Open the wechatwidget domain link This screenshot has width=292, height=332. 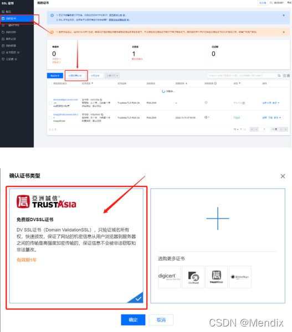[65, 101]
